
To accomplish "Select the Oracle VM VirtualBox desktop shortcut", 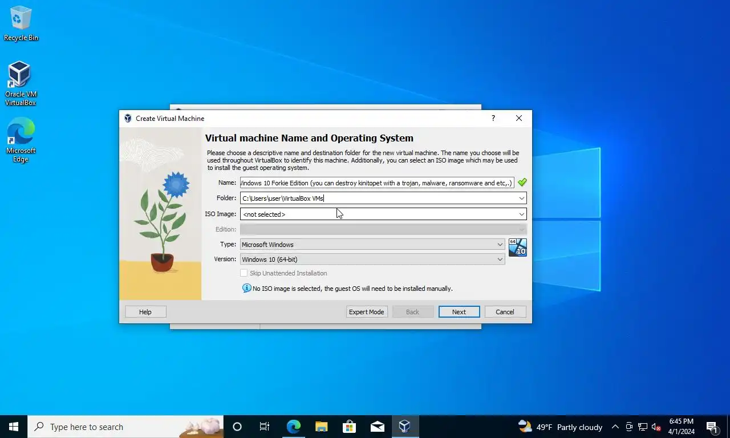I will click(21, 84).
